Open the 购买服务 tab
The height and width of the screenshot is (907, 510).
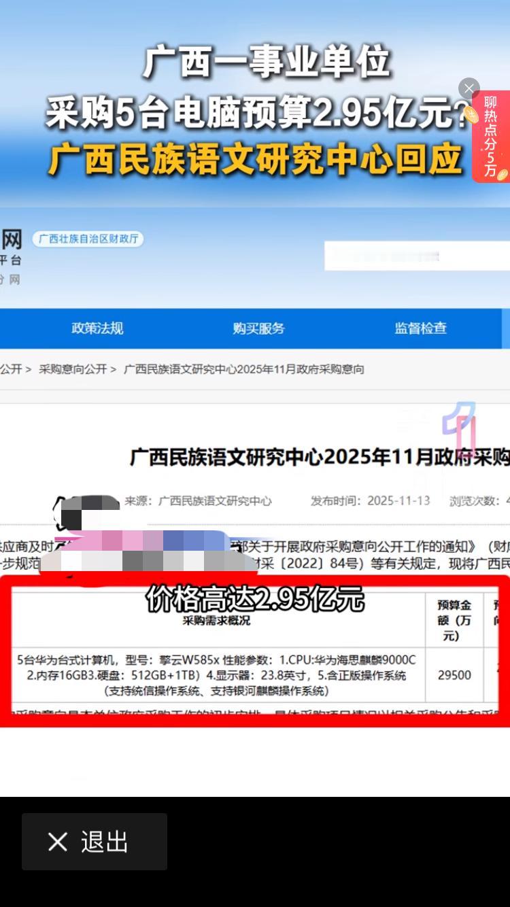[258, 328]
